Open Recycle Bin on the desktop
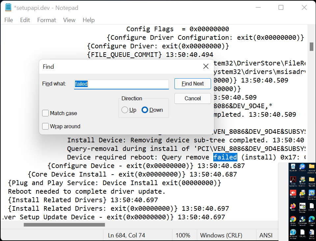The height and width of the screenshot is (241, 316). pos(293,167)
